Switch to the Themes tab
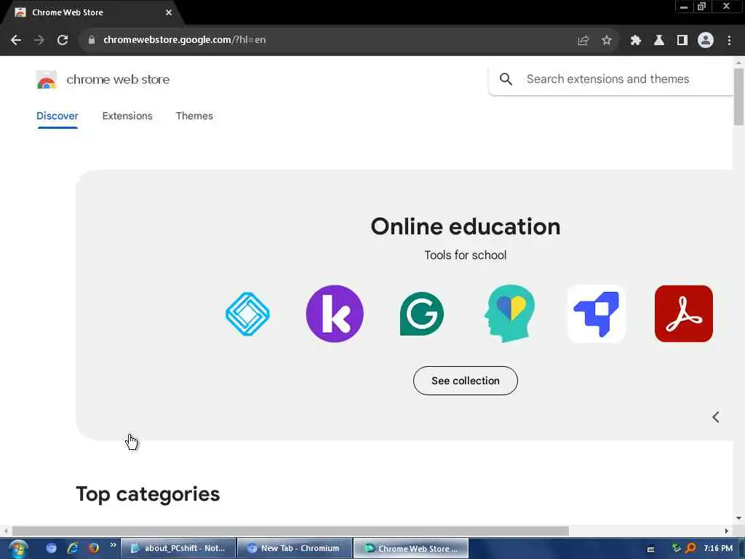Screen dimensions: 745x559 pos(194,116)
